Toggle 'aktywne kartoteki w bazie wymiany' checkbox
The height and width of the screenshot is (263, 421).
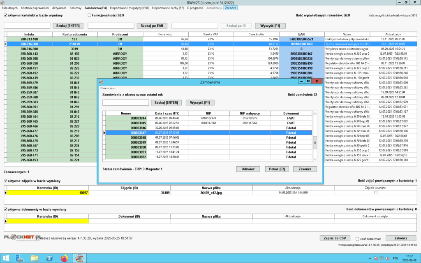[5, 15]
